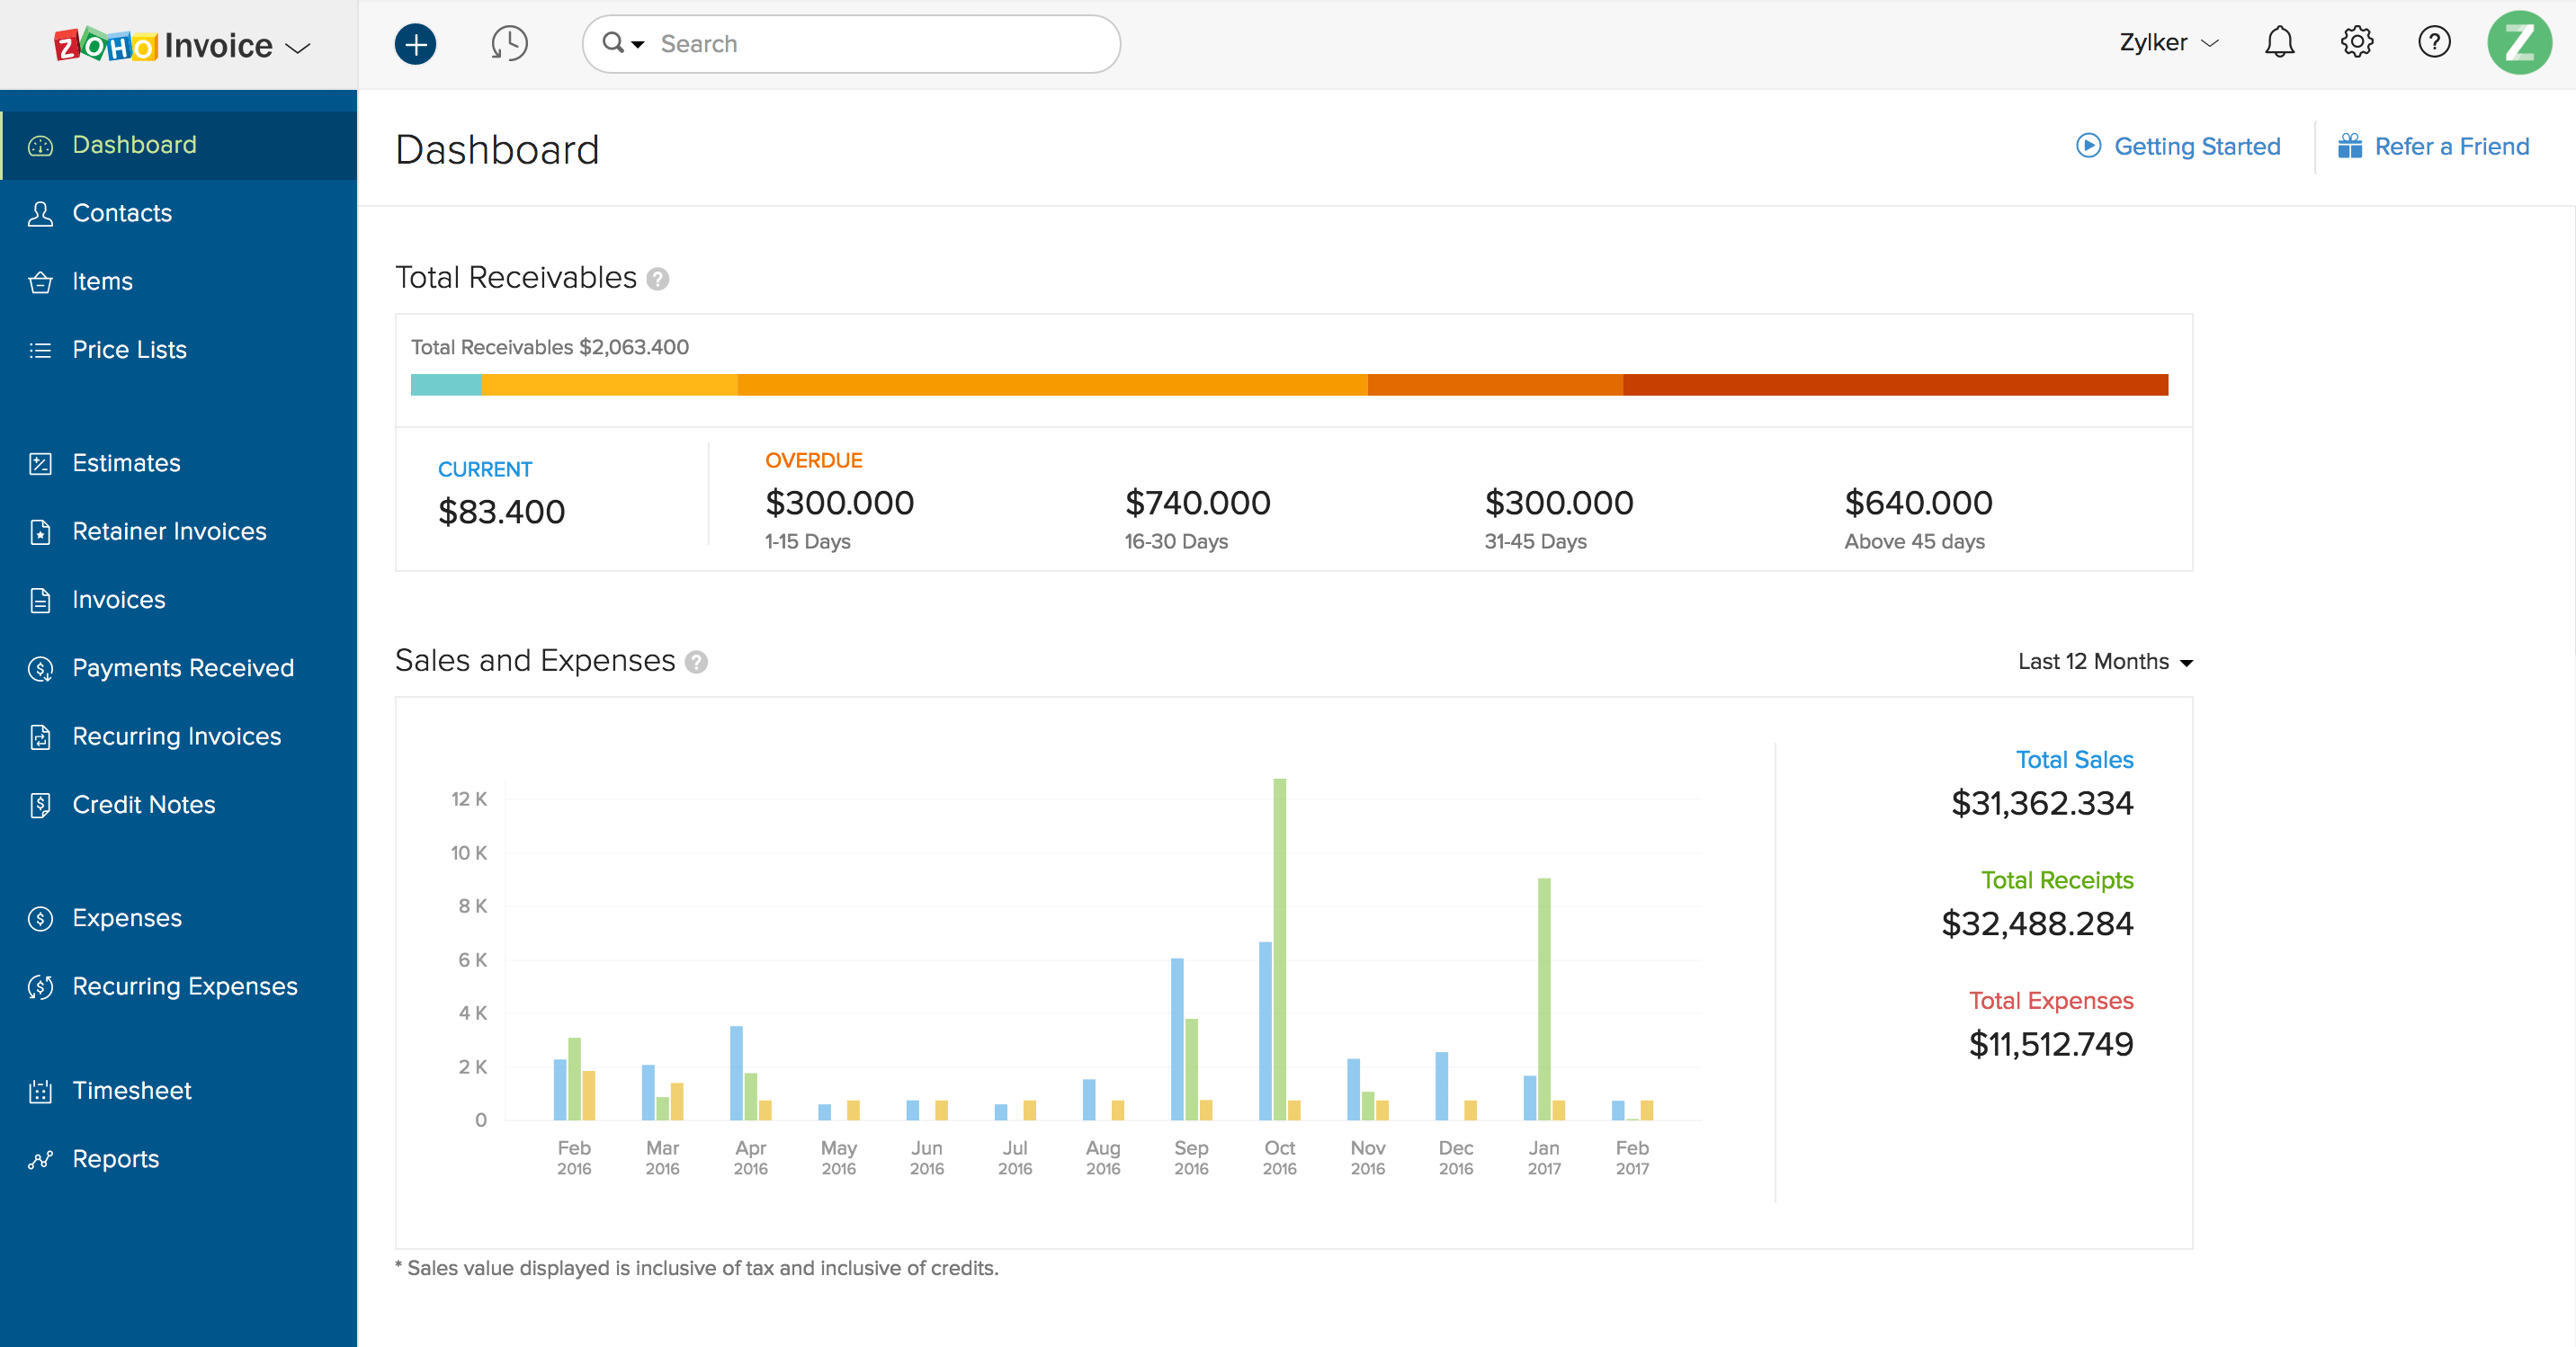Go to Payments Received section
The width and height of the screenshot is (2576, 1347).
pos(183,667)
